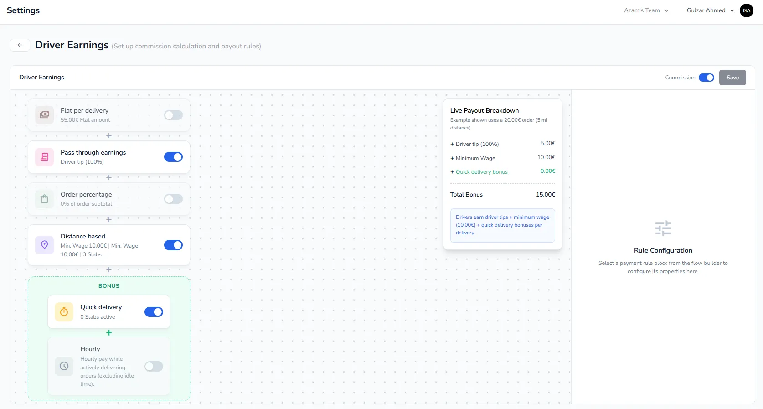The width and height of the screenshot is (763, 409).
Task: Click the Total Bonus 15.00€ amount
Action: pos(546,194)
